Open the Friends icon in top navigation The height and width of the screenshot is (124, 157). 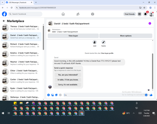coord(78,14)
